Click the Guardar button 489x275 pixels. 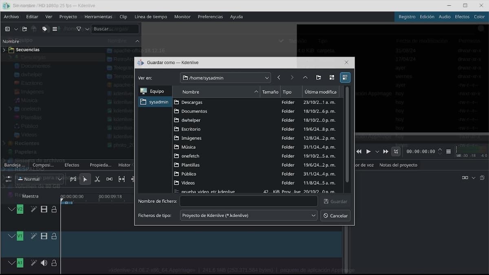[x=335, y=201]
